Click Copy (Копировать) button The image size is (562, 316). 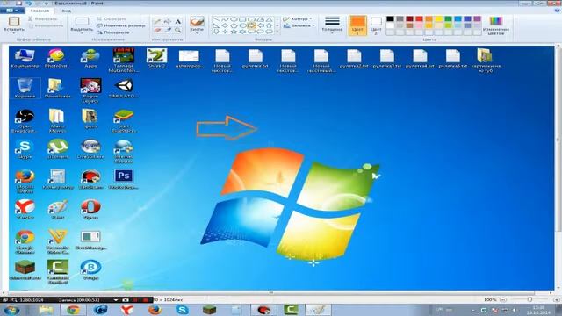point(46,25)
